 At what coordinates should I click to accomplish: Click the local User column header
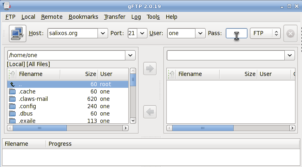pyautogui.click(x=113, y=74)
